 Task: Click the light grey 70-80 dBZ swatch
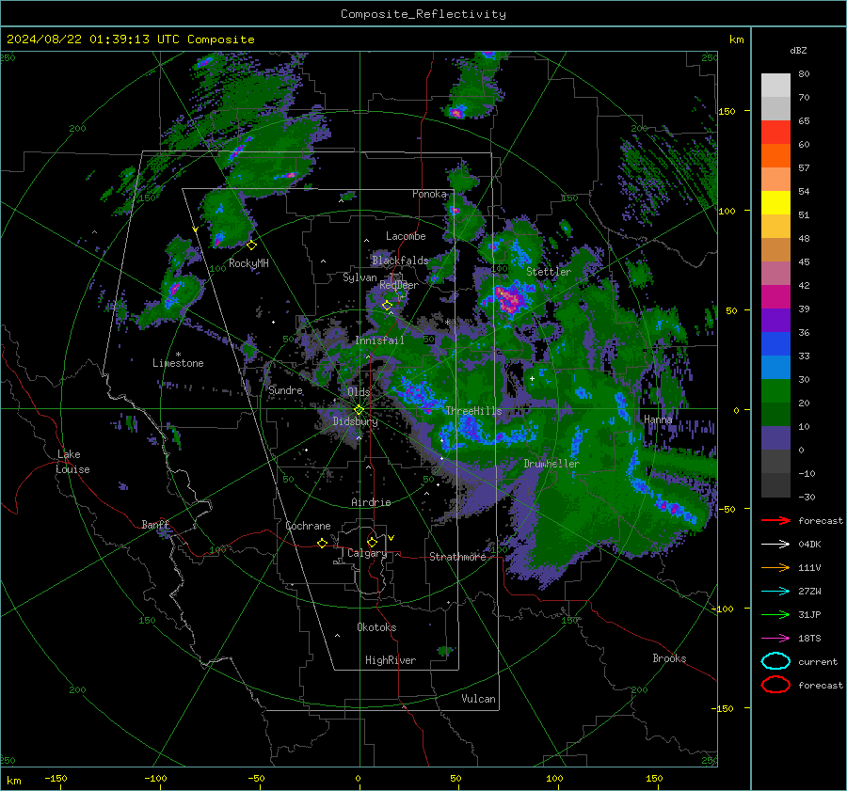(775, 86)
